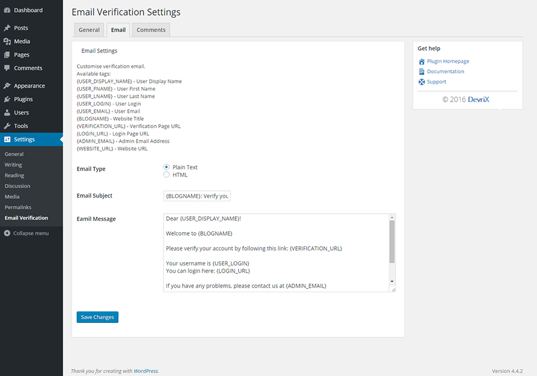Viewport: 537px width, 376px height.
Task: Click the Tools wrench icon
Action: tap(7, 126)
